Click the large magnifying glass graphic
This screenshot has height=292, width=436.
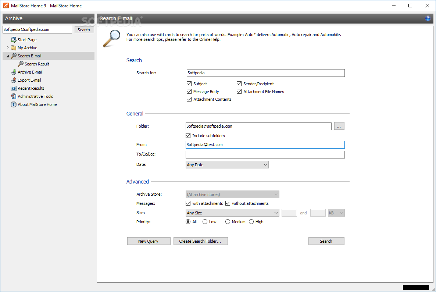pyautogui.click(x=111, y=38)
